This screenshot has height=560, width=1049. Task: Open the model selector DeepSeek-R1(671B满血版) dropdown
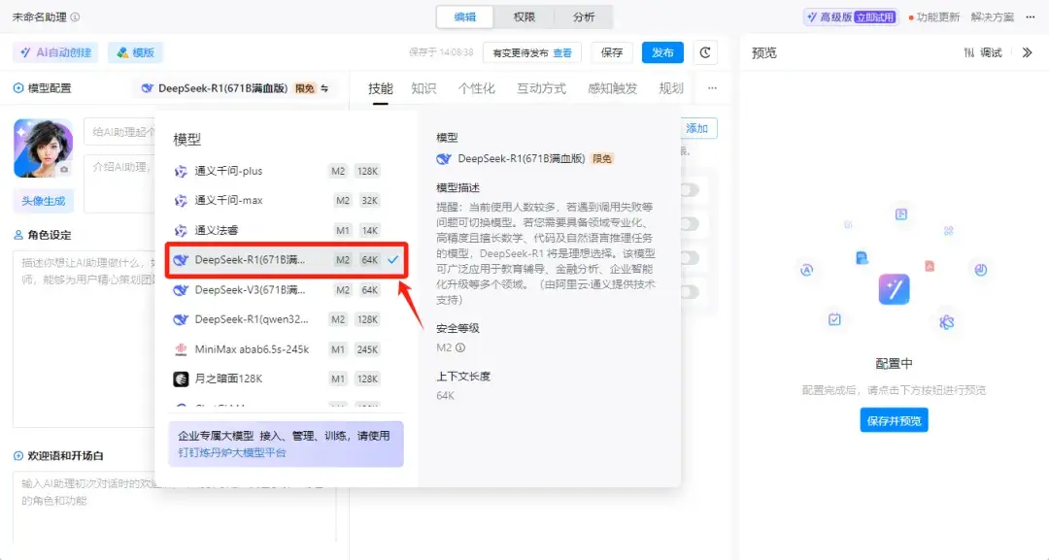pos(235,88)
